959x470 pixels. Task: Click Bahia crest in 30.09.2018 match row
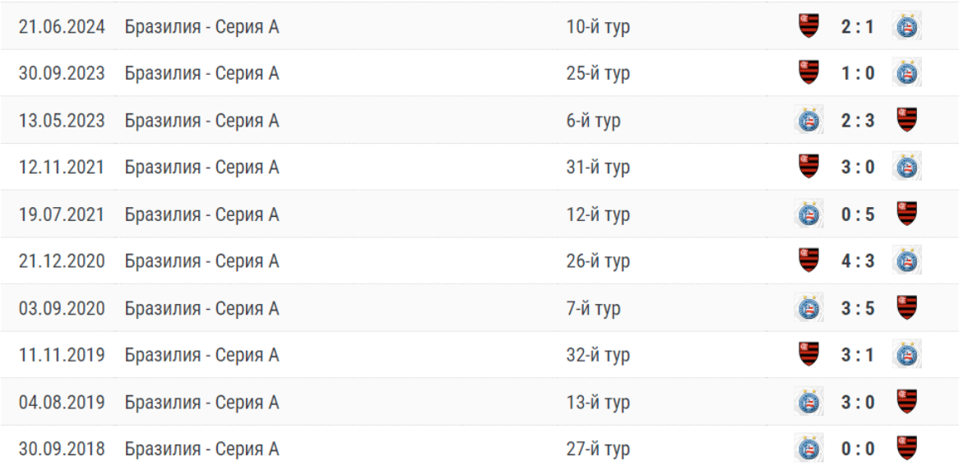[809, 449]
